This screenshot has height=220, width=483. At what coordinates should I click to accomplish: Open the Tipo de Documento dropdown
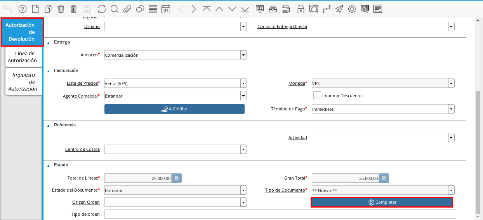click(451, 190)
